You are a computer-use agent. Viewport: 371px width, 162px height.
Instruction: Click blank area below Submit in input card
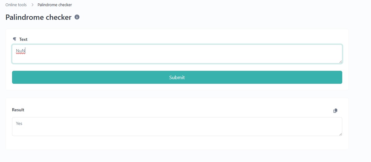pyautogui.click(x=177, y=87)
